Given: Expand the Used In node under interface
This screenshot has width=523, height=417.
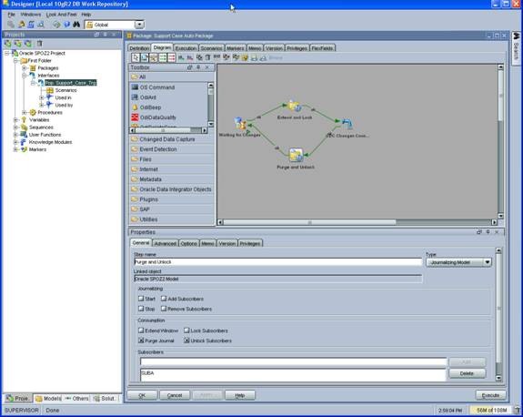Looking at the screenshot, I should (41, 97).
